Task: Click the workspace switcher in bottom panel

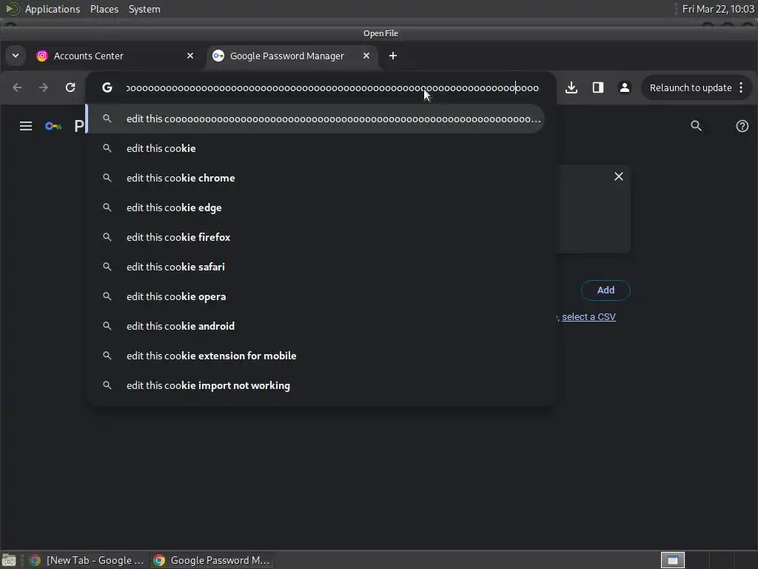Action: coord(673,560)
